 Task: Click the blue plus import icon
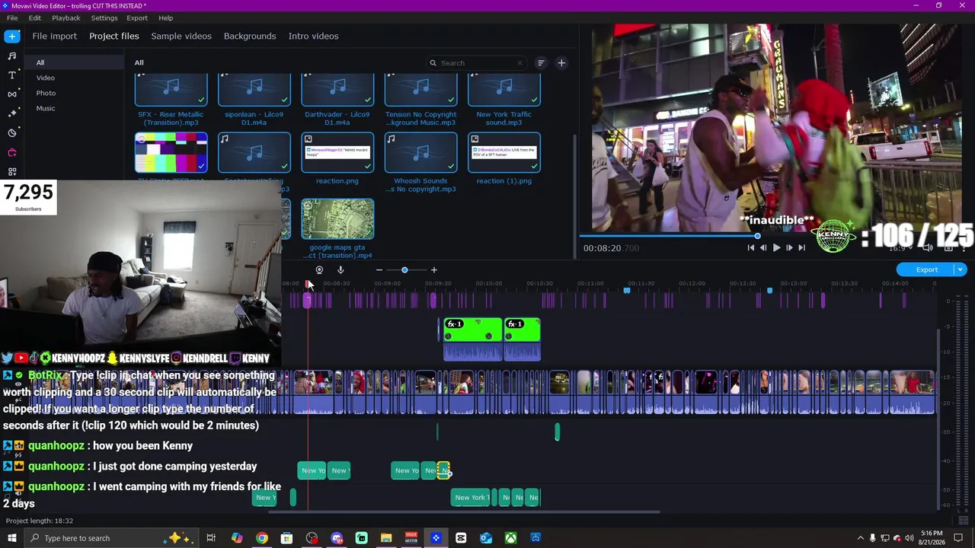12,36
